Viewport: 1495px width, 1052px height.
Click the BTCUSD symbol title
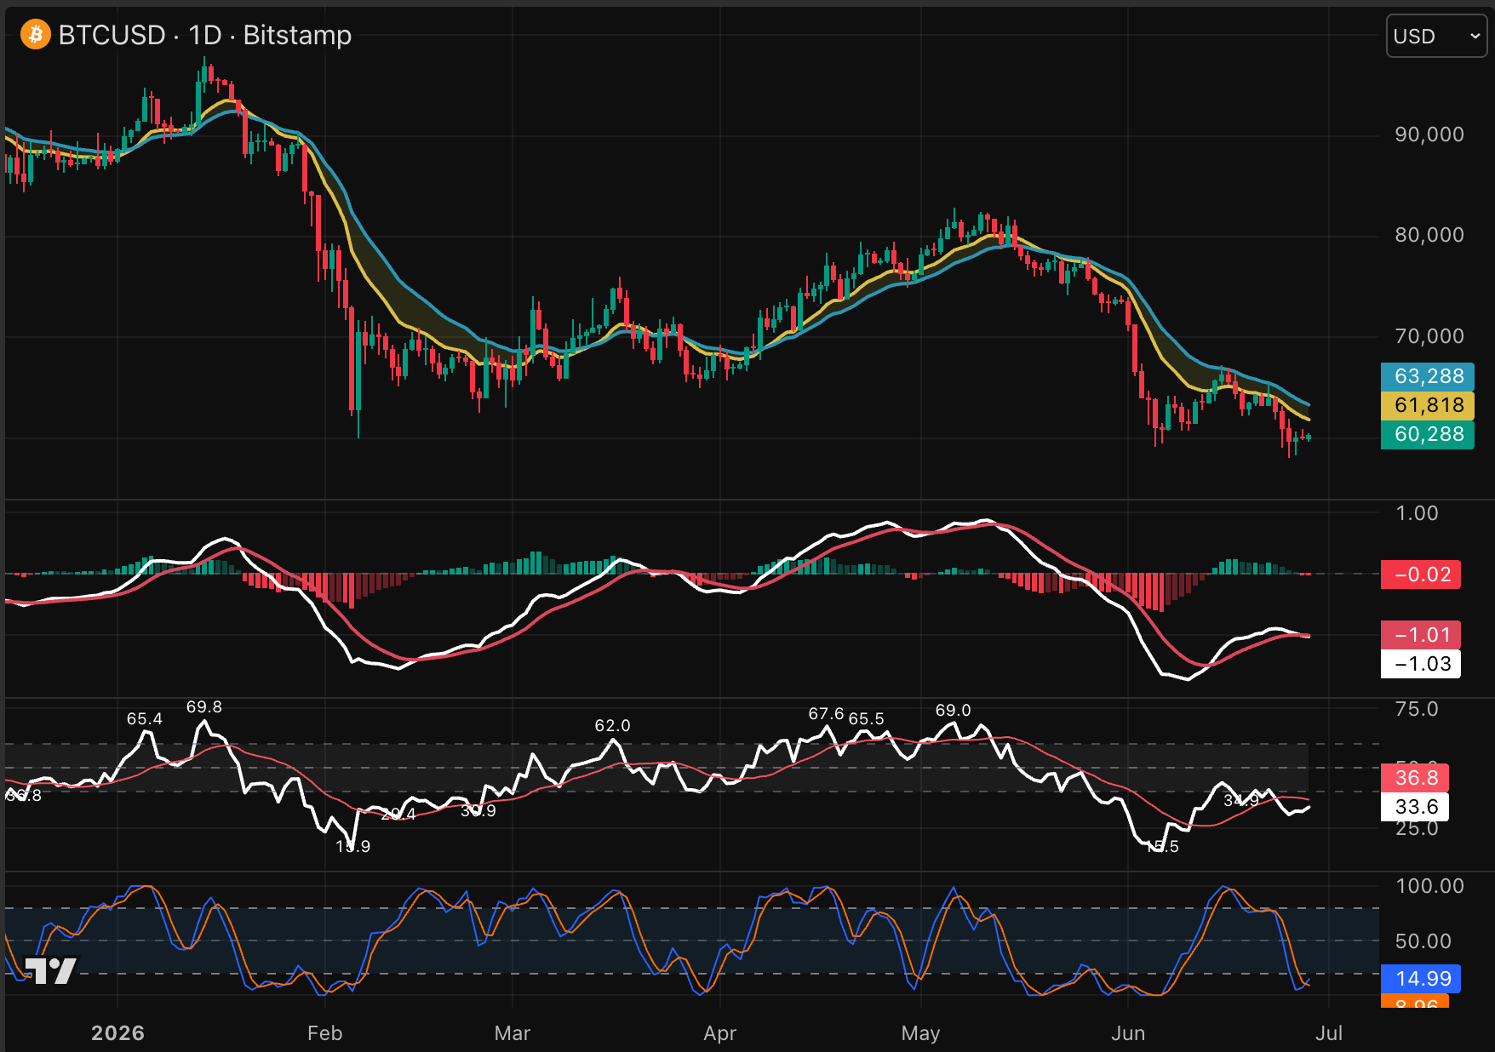coord(112,35)
